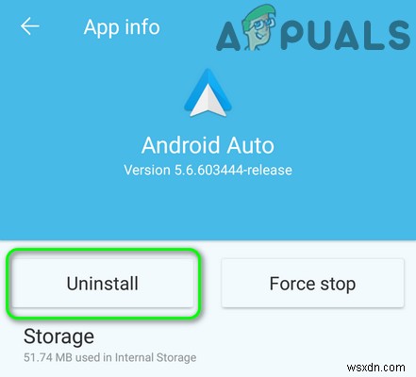Click the Android Auto app icon
This screenshot has width=416, height=377.
[208, 92]
